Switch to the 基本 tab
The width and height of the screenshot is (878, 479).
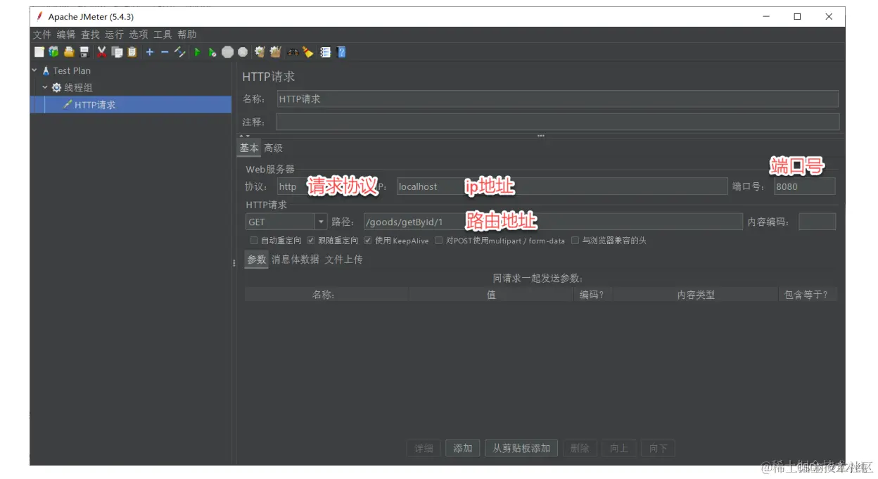(x=249, y=148)
